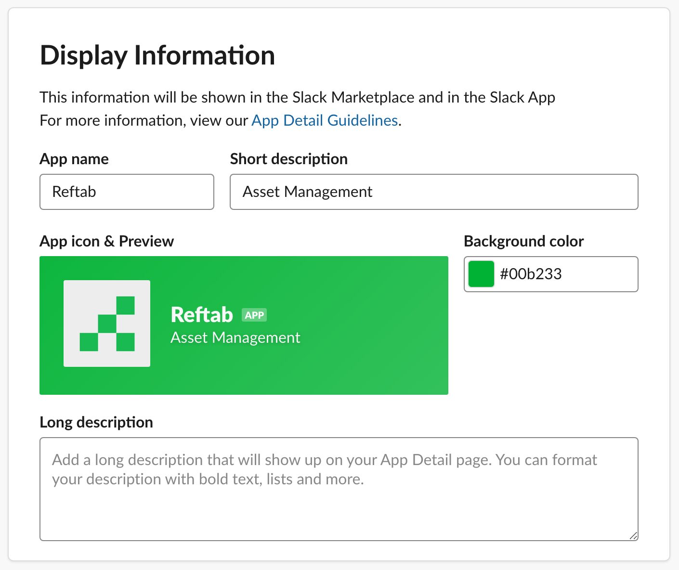Focus the App name field containing Reftab

click(x=127, y=192)
